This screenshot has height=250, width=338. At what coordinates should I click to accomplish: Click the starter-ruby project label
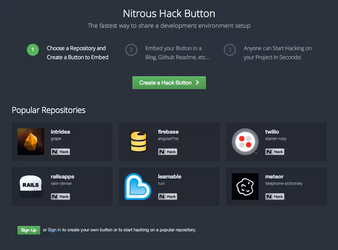(276, 139)
